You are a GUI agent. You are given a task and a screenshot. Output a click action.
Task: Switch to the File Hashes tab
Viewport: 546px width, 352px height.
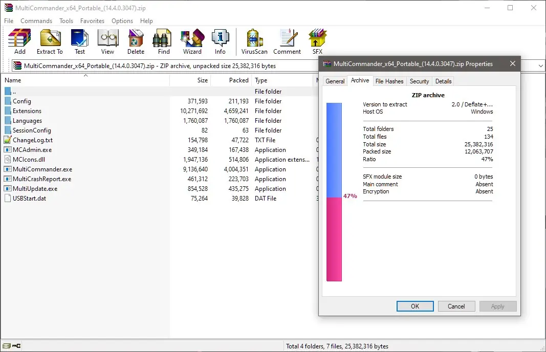(x=389, y=81)
